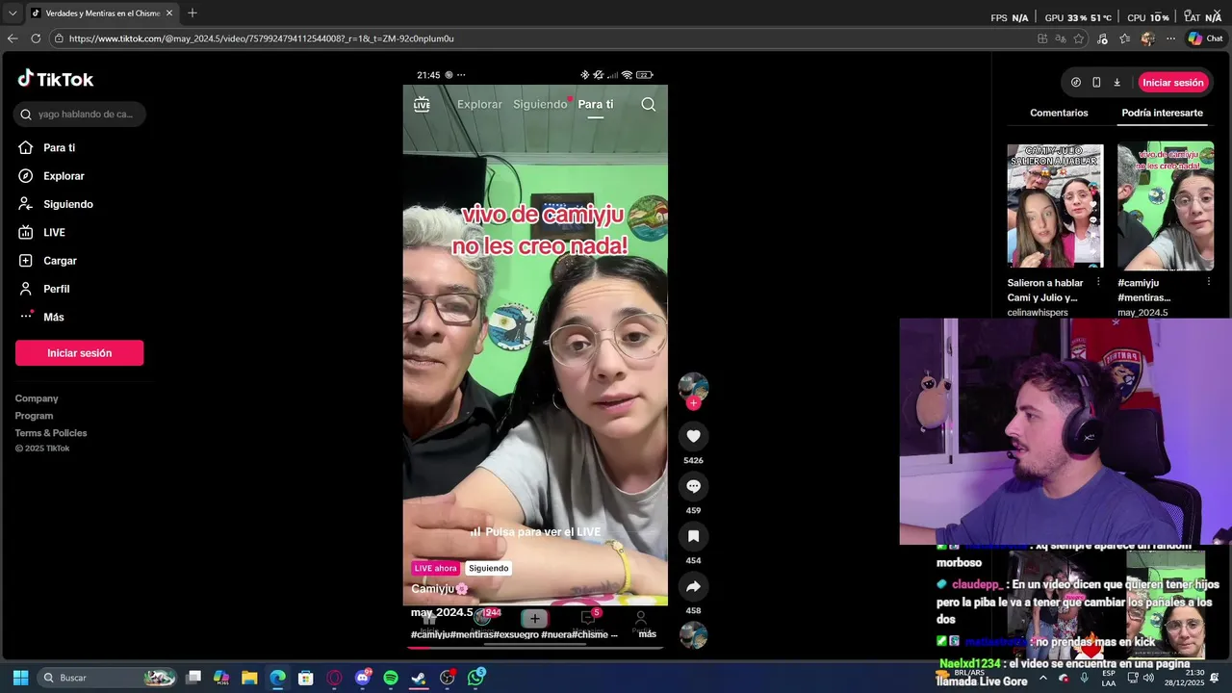
Task: Show hidden system tray icons chevron
Action: tap(1042, 678)
